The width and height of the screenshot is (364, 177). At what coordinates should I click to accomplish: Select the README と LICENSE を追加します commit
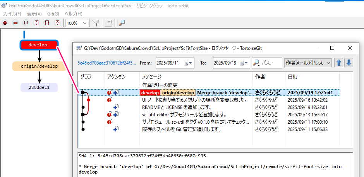209,107
